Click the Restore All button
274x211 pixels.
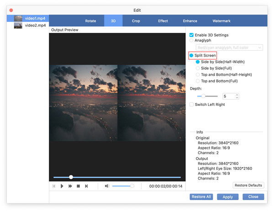pos(201,197)
